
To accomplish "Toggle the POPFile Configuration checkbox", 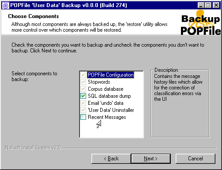I will 83,75.
